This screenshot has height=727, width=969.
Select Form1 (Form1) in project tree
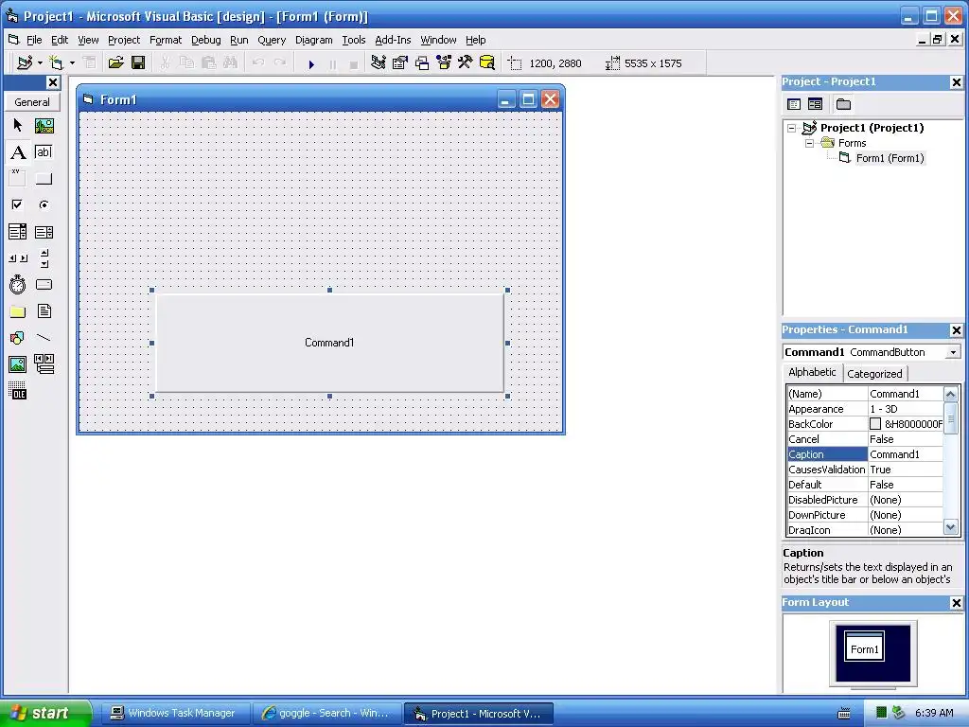[x=890, y=158]
